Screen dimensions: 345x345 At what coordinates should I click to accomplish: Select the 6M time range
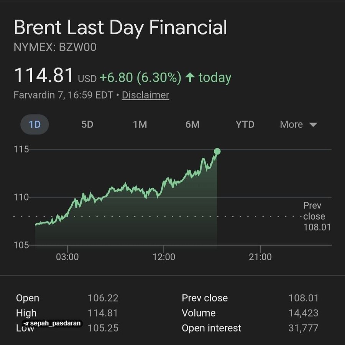pyautogui.click(x=192, y=124)
